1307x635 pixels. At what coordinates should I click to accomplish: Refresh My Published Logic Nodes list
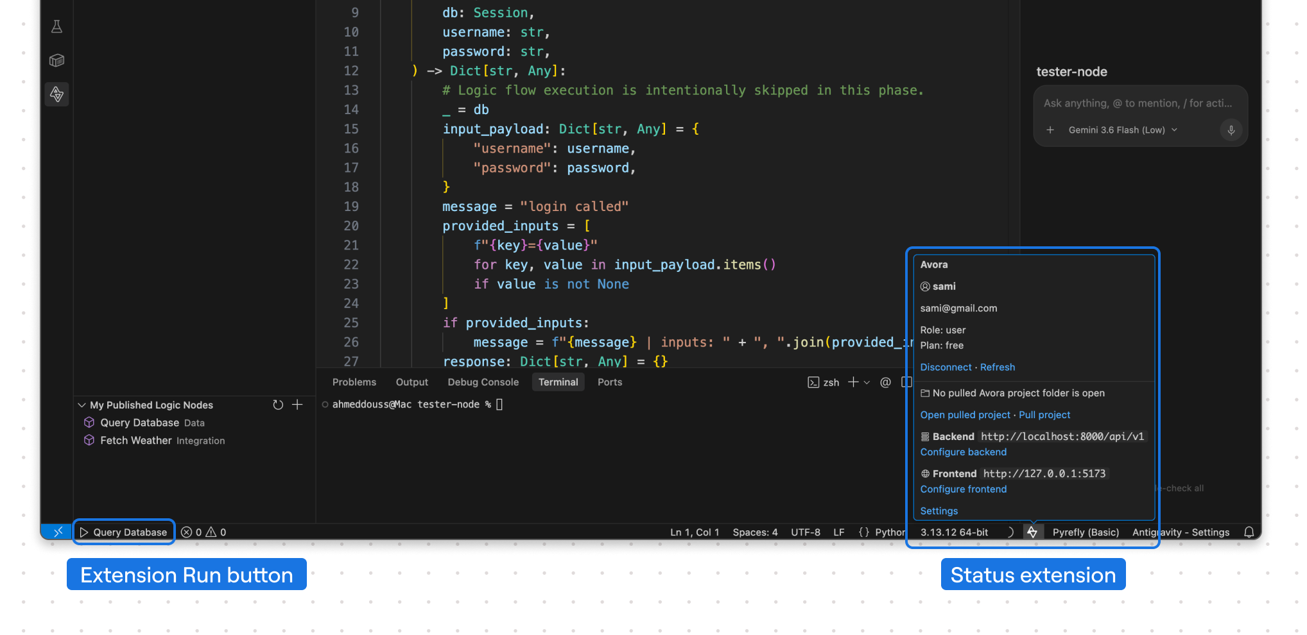click(278, 405)
